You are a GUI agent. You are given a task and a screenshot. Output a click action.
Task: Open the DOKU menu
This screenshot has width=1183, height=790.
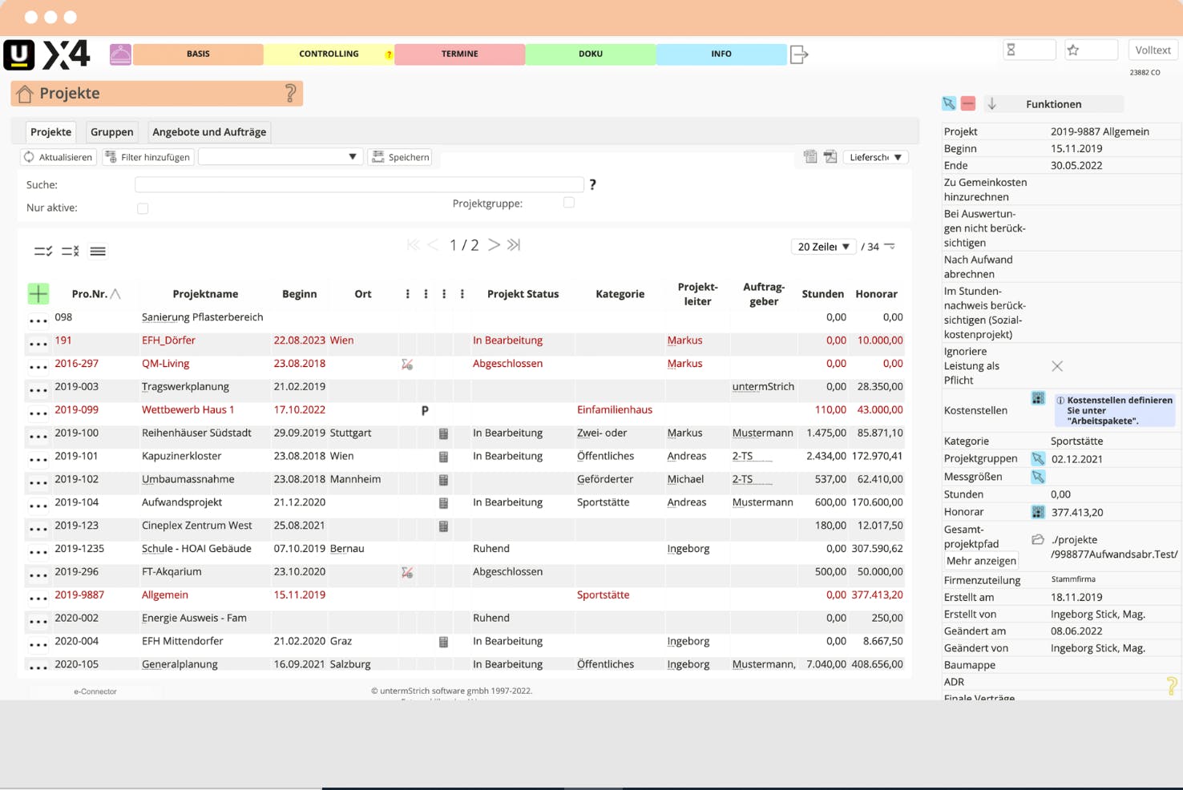pos(591,54)
